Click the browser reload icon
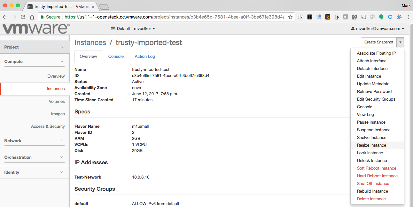413x207 pixels. 23,17
